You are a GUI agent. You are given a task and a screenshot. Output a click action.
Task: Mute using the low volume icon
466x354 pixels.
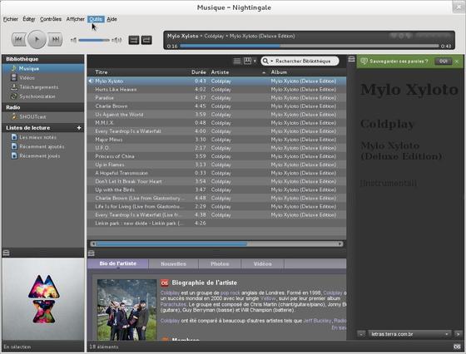tap(73, 40)
